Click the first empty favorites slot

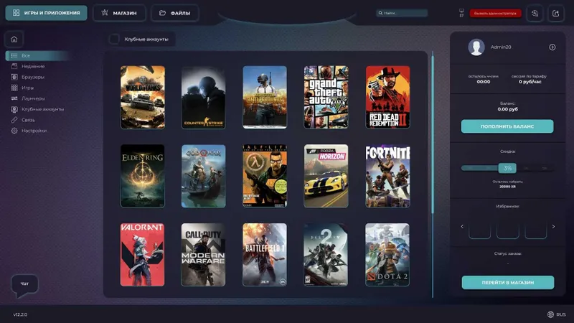pos(479,229)
